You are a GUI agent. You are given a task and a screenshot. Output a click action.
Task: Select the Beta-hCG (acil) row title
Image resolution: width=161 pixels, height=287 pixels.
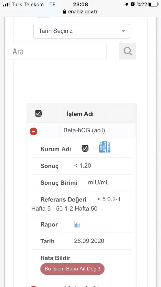tap(84, 131)
